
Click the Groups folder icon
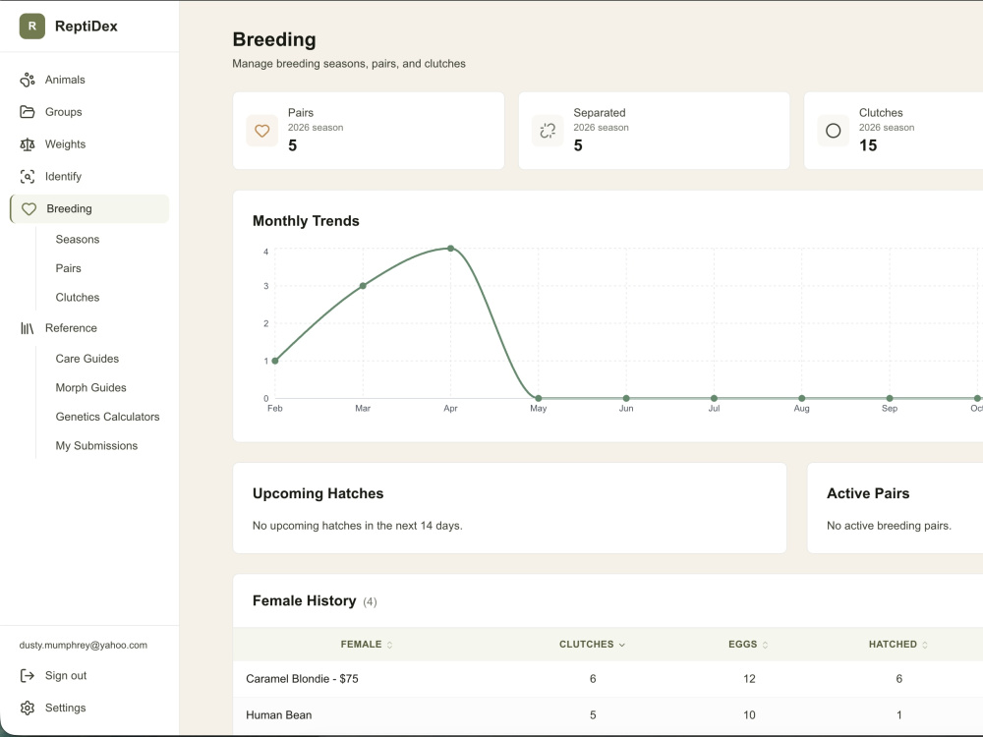tap(27, 112)
